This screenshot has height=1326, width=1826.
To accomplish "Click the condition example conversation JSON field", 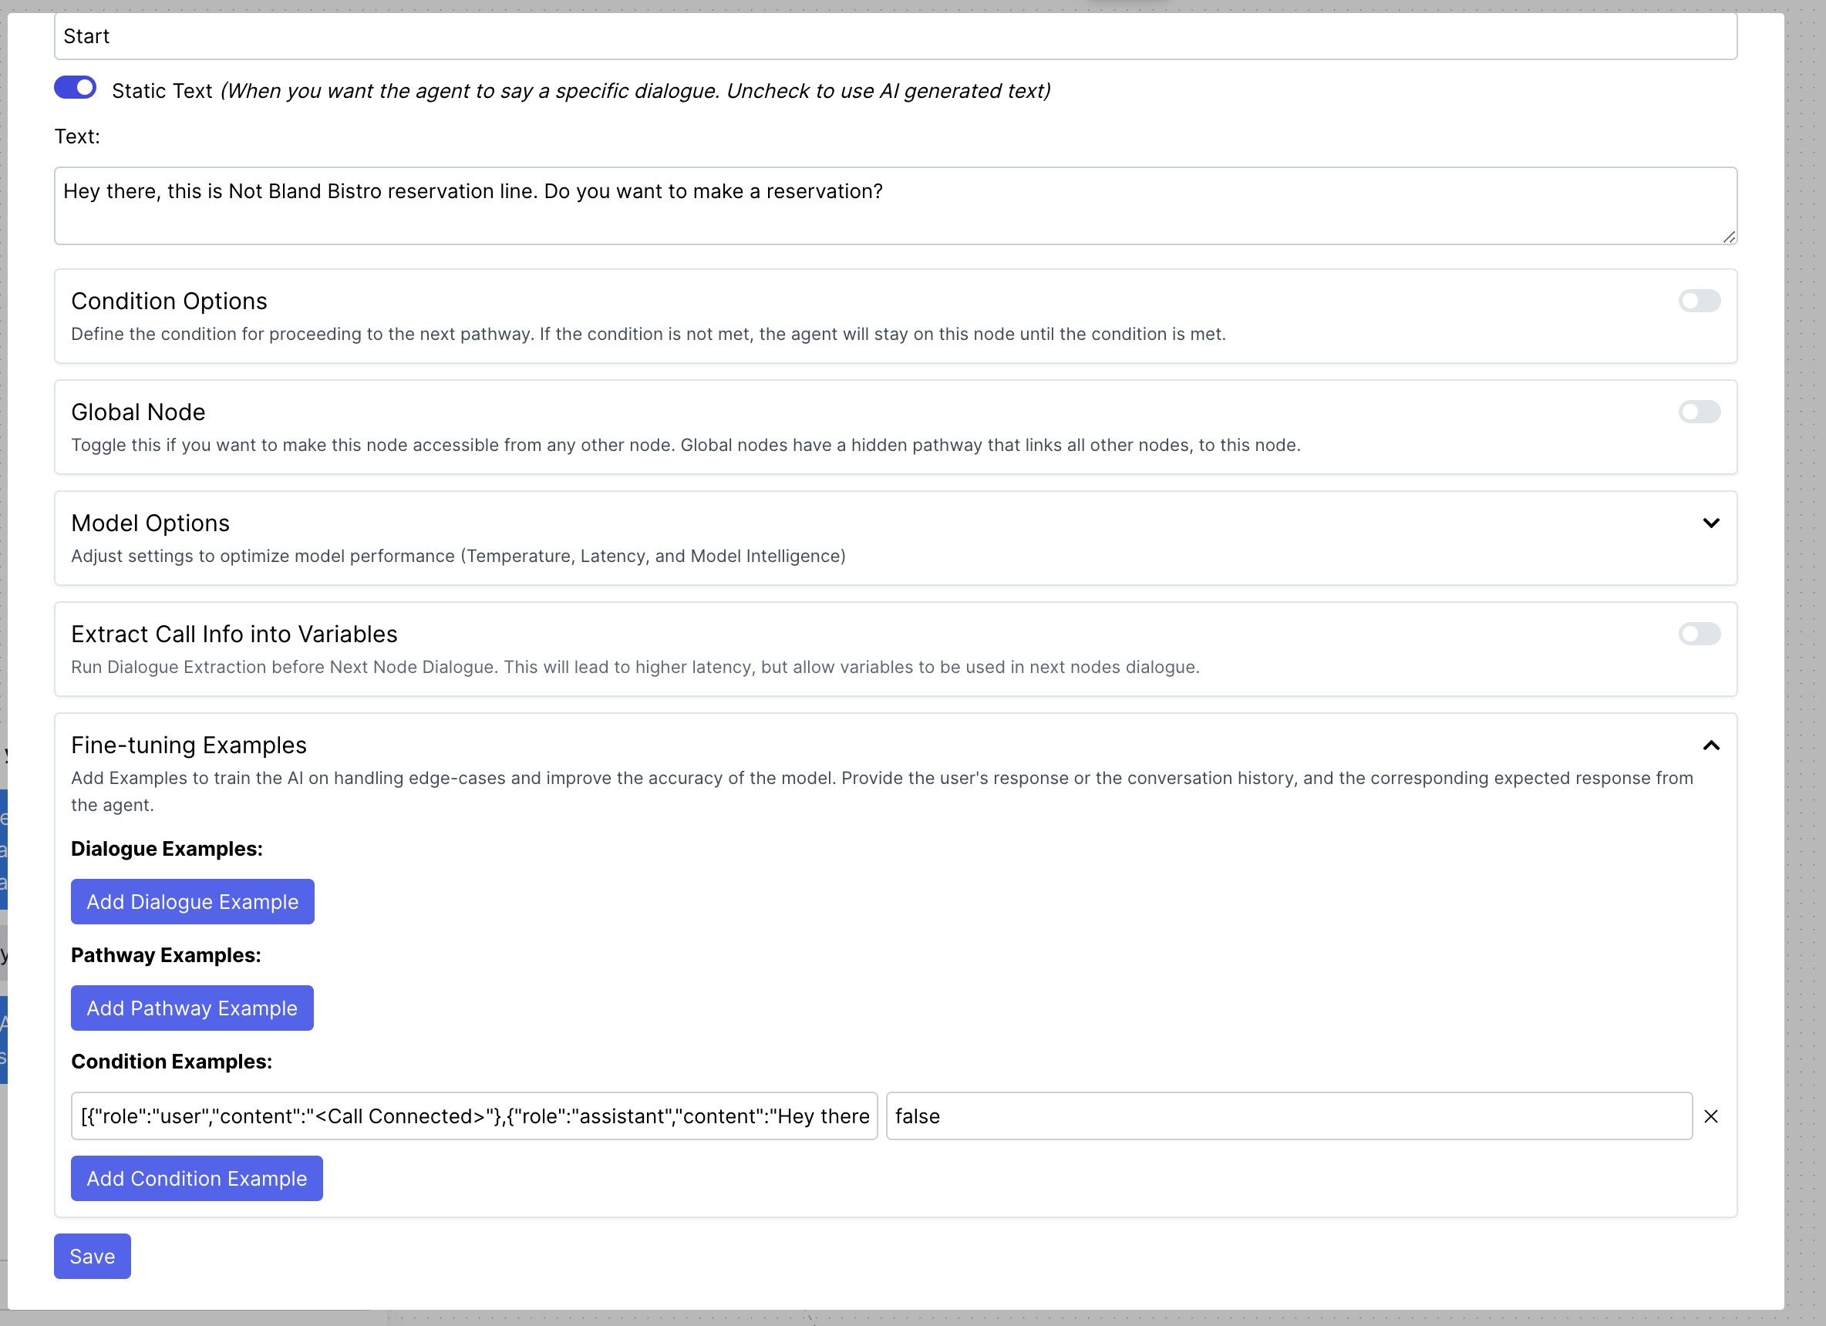I will (474, 1116).
